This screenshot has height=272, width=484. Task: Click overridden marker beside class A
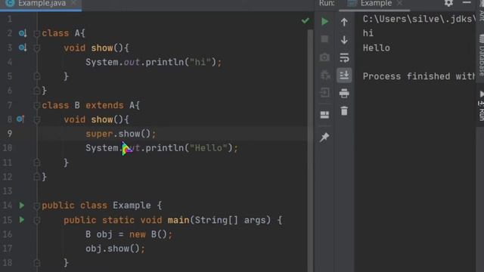point(23,33)
